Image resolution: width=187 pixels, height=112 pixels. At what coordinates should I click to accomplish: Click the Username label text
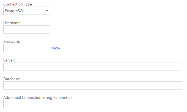pos(12,23)
